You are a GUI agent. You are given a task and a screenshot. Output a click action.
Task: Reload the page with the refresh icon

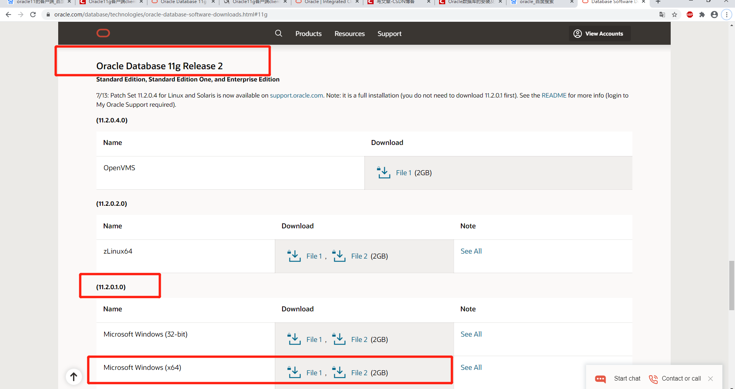33,15
